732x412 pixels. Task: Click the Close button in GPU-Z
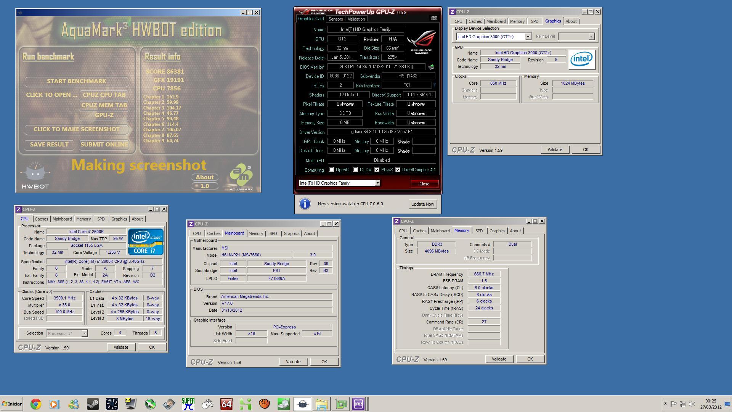pyautogui.click(x=424, y=184)
